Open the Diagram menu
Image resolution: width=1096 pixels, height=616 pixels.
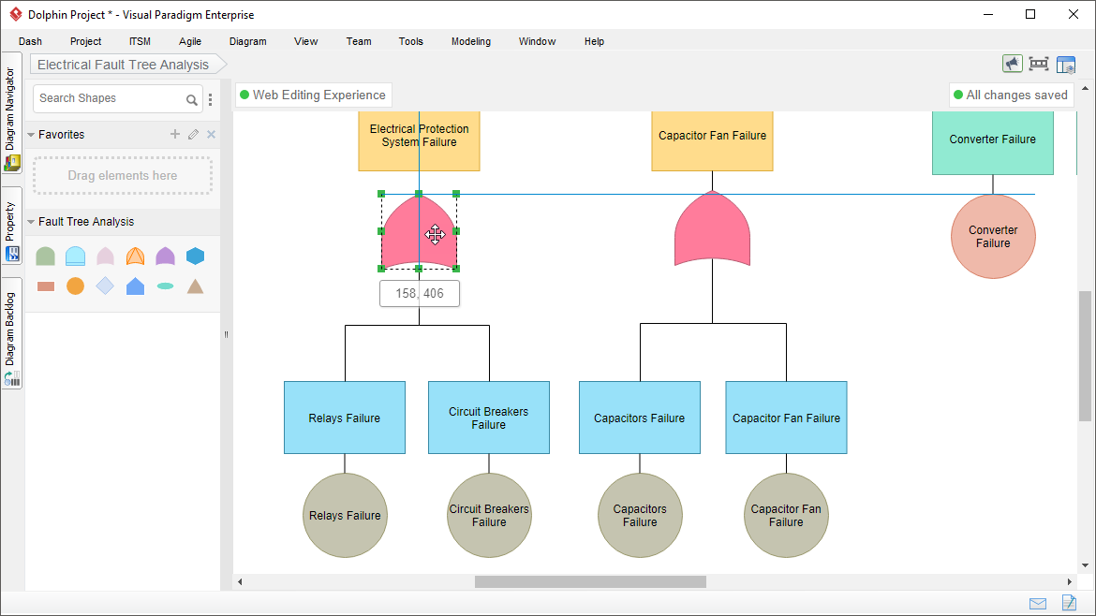[247, 41]
